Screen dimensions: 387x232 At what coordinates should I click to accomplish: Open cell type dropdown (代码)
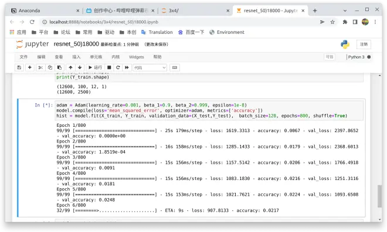click(x=150, y=68)
